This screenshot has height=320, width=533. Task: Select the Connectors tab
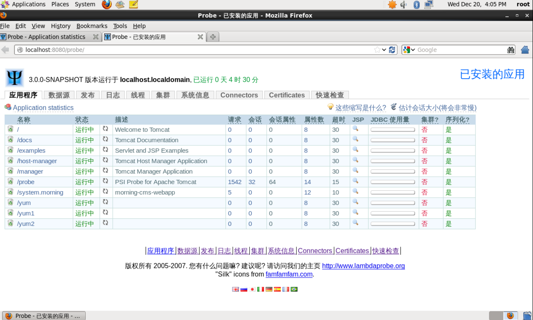(239, 95)
